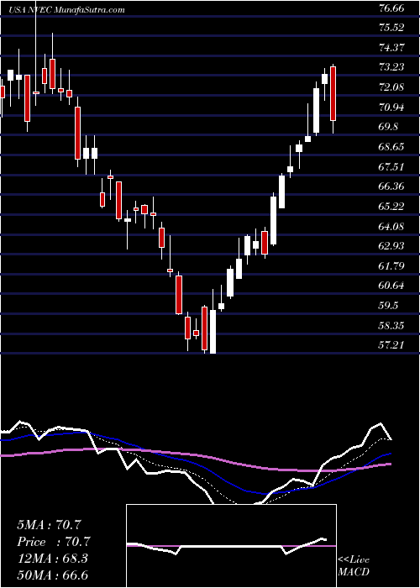Click the 75.52 price axis label
This screenshot has width=420, height=588.
pyautogui.click(x=391, y=28)
